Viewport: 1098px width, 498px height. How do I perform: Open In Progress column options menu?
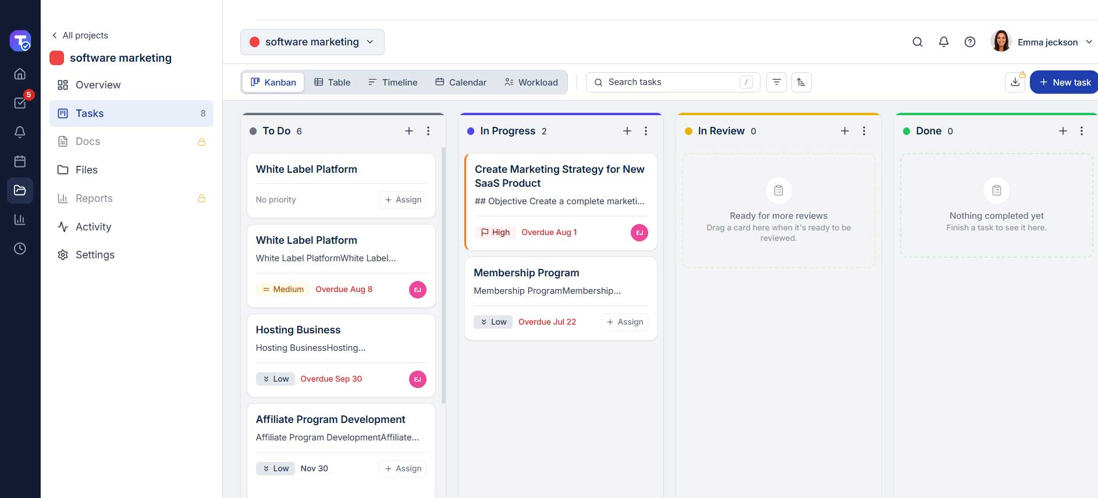coord(646,131)
